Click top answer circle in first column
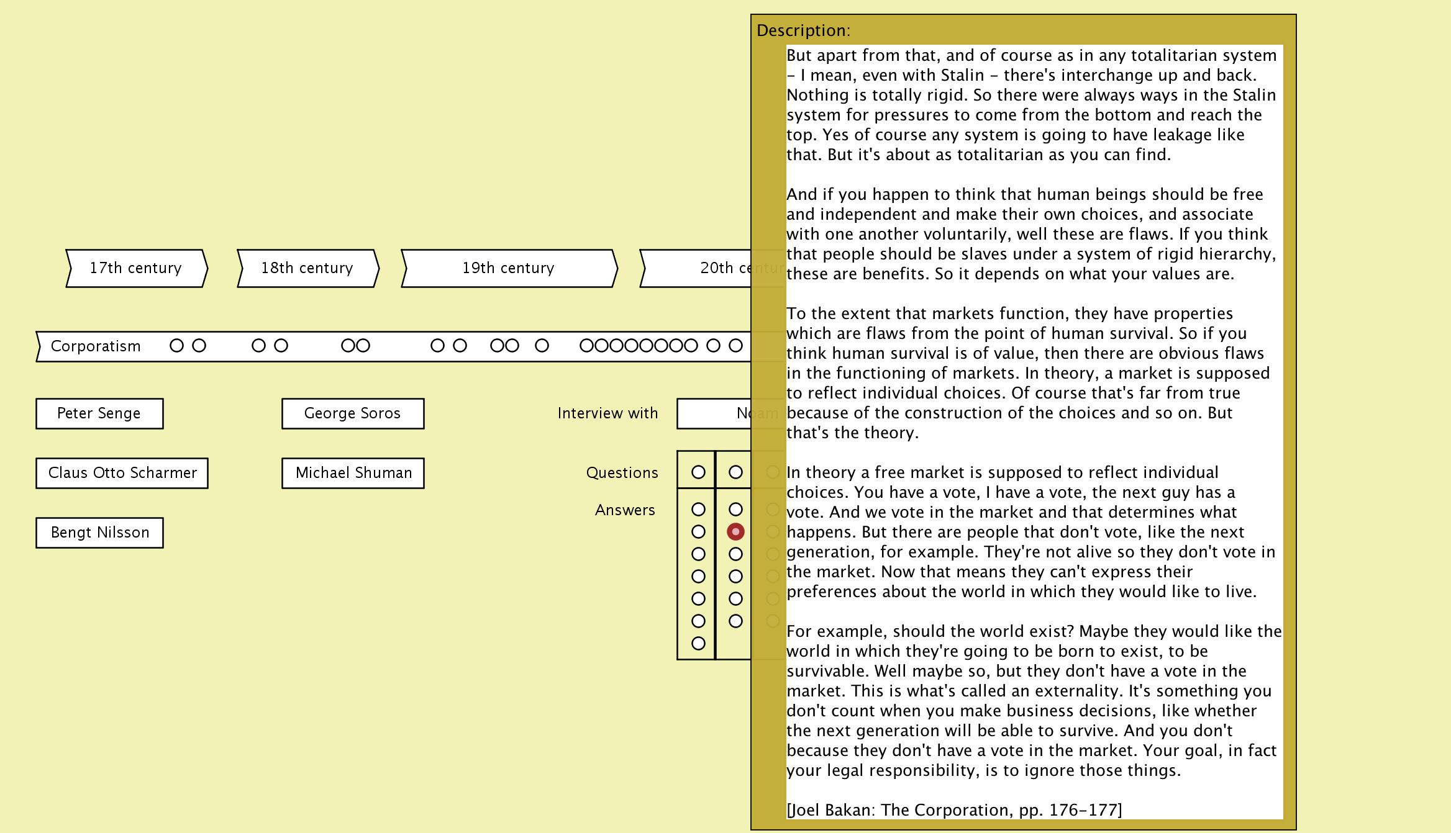Image resolution: width=1451 pixels, height=833 pixels. pyautogui.click(x=698, y=510)
